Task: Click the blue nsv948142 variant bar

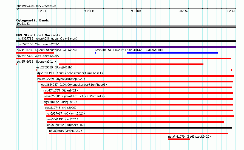Action: (172, 53)
